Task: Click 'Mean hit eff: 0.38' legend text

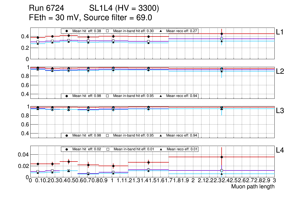Action: [86, 31]
